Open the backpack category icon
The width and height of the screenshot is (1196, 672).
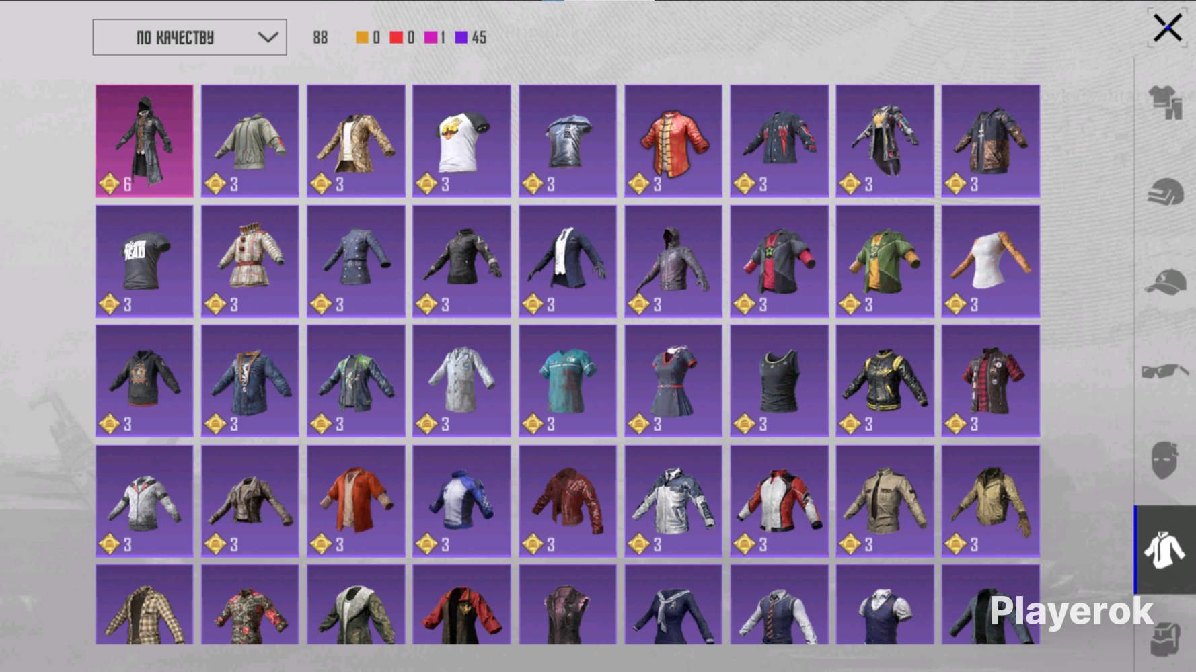[x=1165, y=638]
